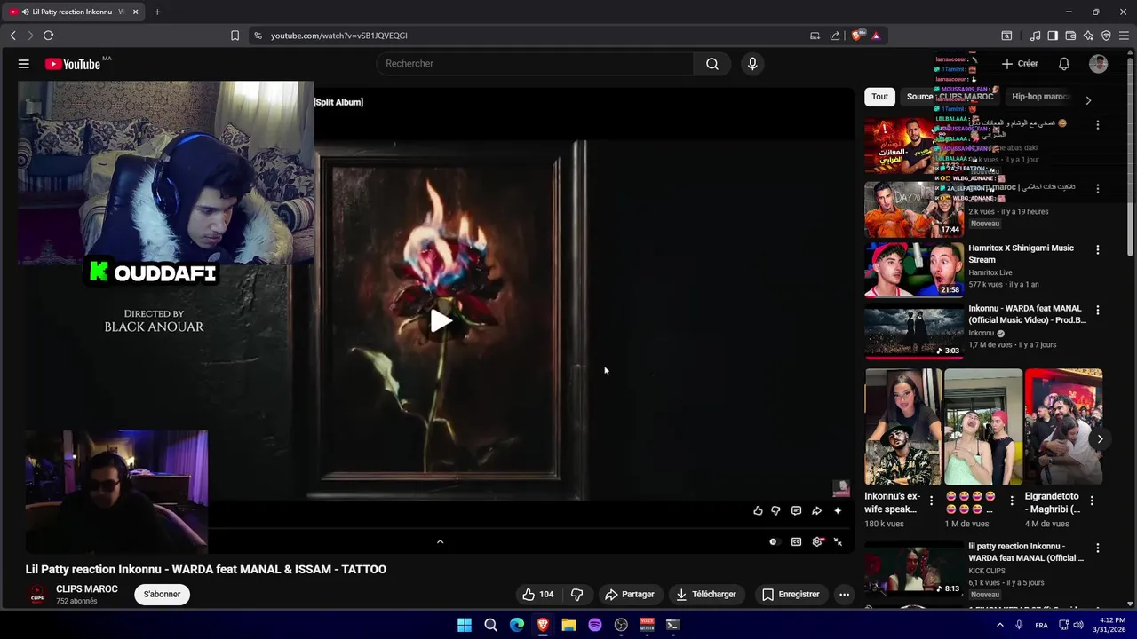Open the CLIPS MAROC channel link

coord(87,589)
